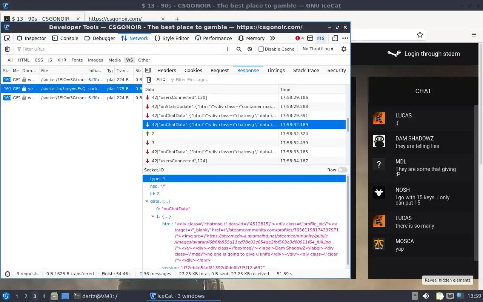
Task: Click Reveal hidden elements button
Action: click(x=448, y=280)
